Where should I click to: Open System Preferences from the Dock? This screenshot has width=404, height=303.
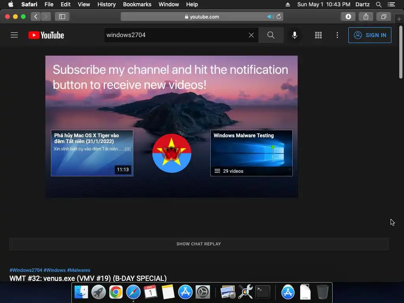(x=203, y=292)
